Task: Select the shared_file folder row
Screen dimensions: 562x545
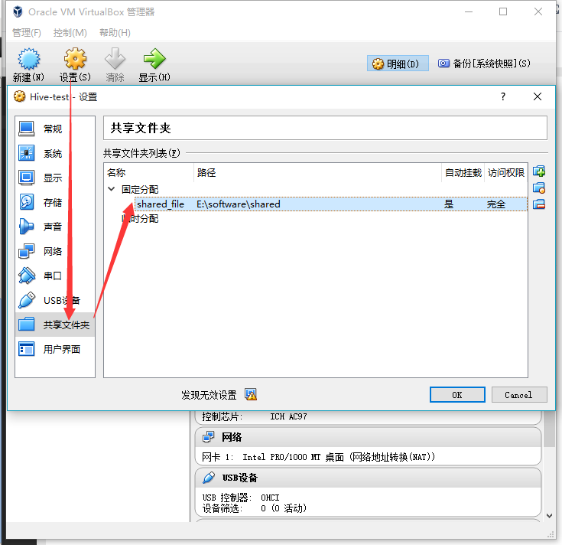Action: [331, 204]
